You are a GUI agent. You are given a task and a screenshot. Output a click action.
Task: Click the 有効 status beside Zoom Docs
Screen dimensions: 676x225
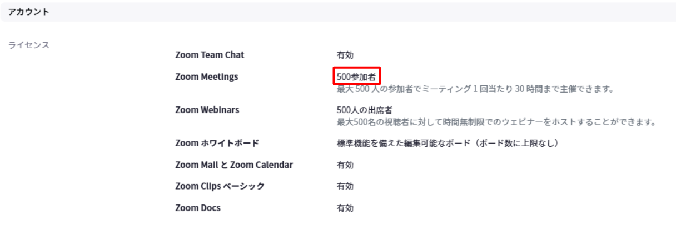pos(345,208)
